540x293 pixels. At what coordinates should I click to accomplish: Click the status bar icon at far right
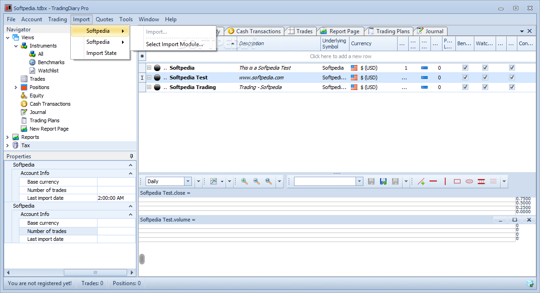[530, 283]
